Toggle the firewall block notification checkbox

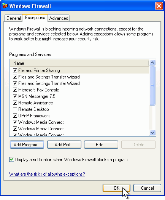(11, 160)
